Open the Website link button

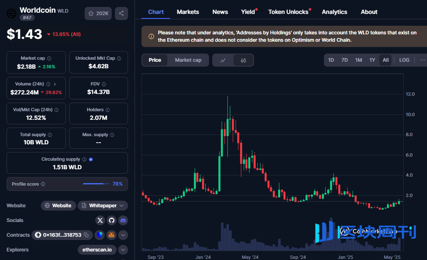pyautogui.click(x=58, y=206)
